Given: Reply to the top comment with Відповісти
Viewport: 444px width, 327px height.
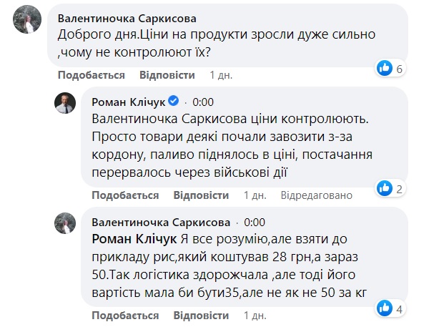Looking at the screenshot, I should tap(167, 75).
